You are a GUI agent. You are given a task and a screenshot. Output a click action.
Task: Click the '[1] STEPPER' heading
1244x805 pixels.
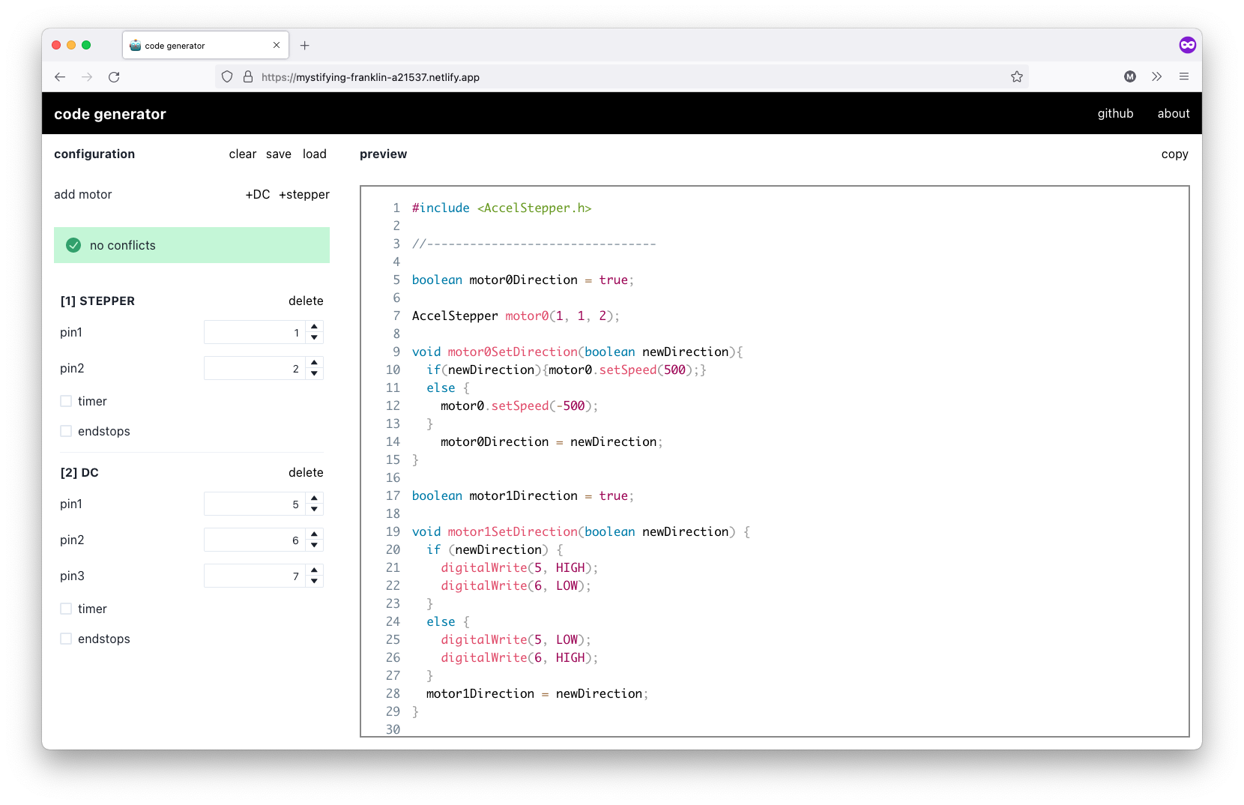(x=97, y=301)
